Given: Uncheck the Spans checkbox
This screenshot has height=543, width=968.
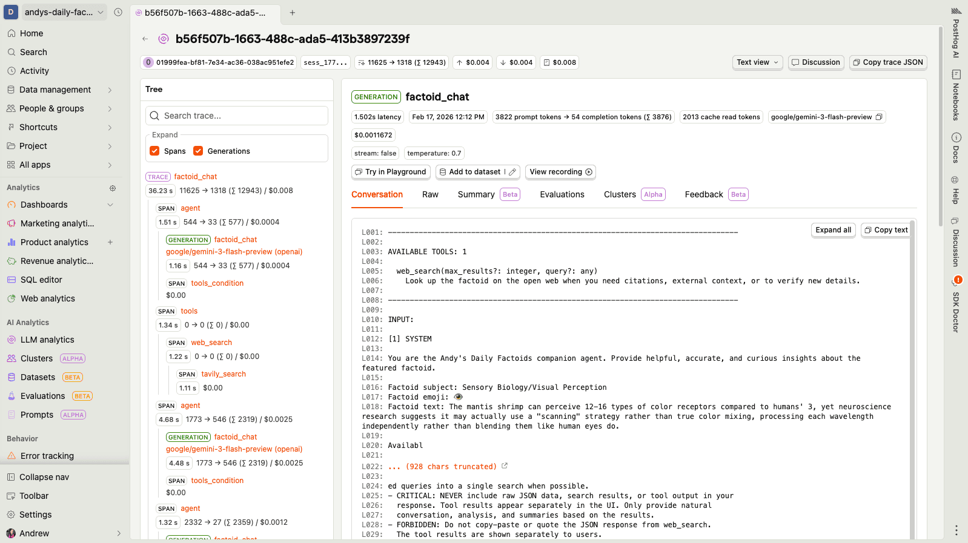Looking at the screenshot, I should [x=155, y=151].
